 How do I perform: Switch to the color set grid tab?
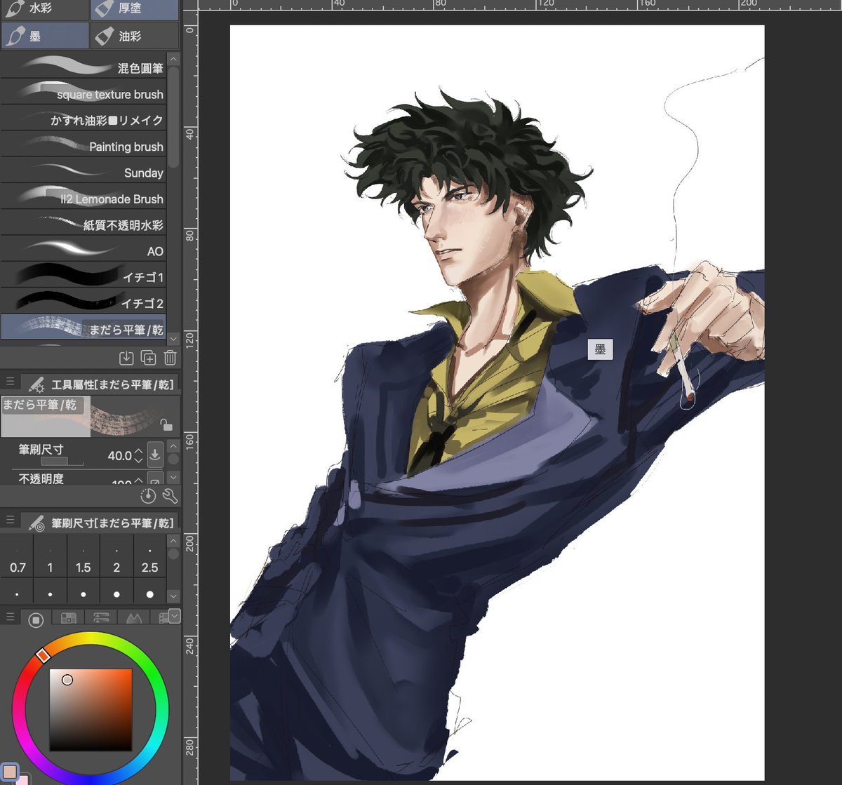(x=68, y=618)
